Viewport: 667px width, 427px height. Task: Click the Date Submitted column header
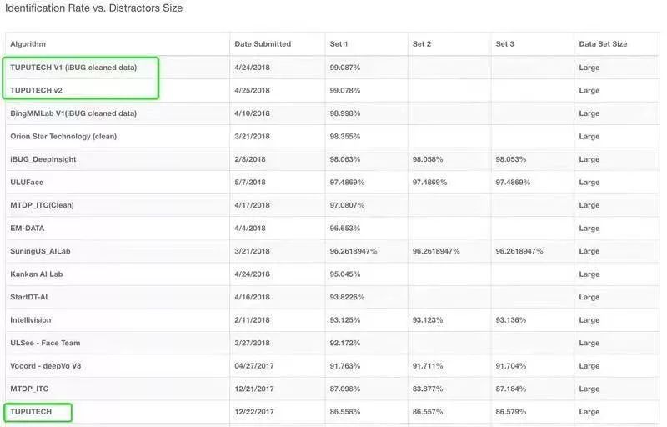pos(263,44)
